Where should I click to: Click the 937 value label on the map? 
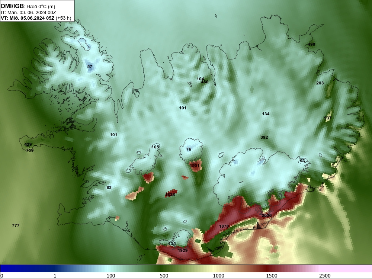pyautogui.click(x=328, y=118)
